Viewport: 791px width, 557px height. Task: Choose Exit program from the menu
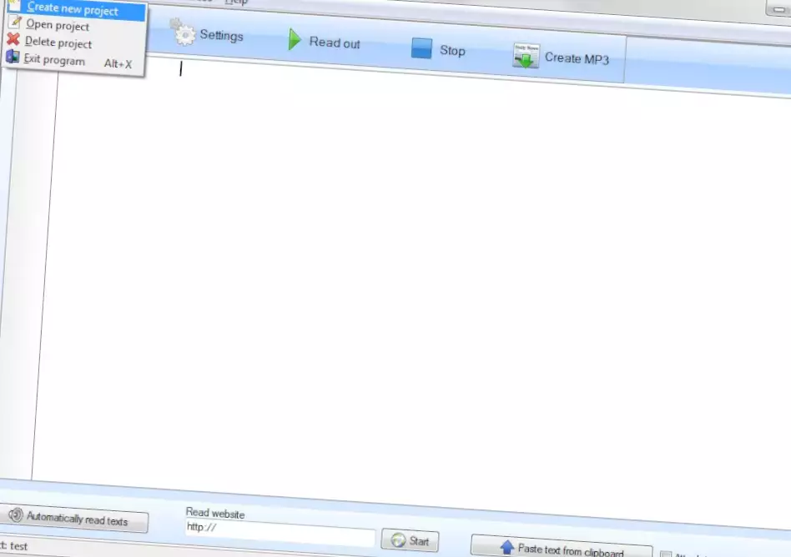point(54,60)
